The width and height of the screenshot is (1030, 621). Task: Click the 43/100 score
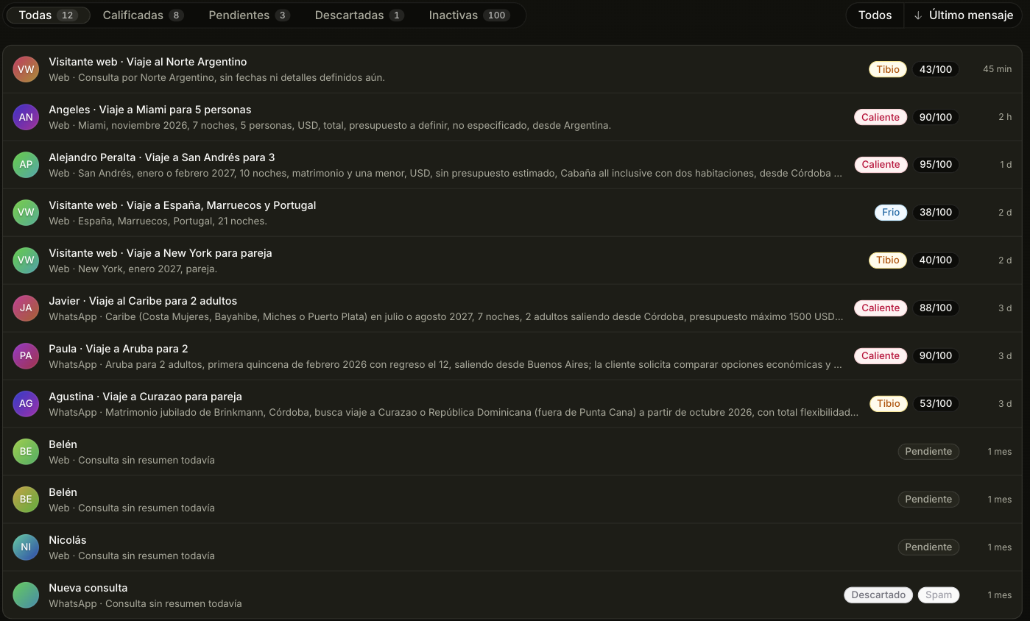tap(936, 69)
